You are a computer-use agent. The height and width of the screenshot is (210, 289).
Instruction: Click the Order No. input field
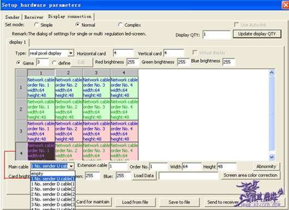158,166
